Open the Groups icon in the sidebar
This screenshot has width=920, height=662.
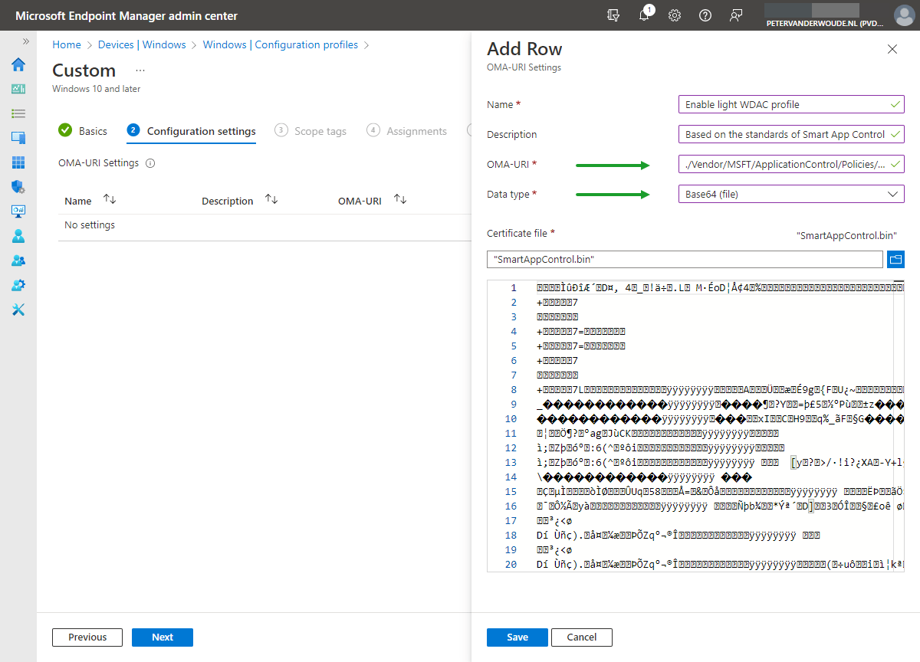coord(16,260)
